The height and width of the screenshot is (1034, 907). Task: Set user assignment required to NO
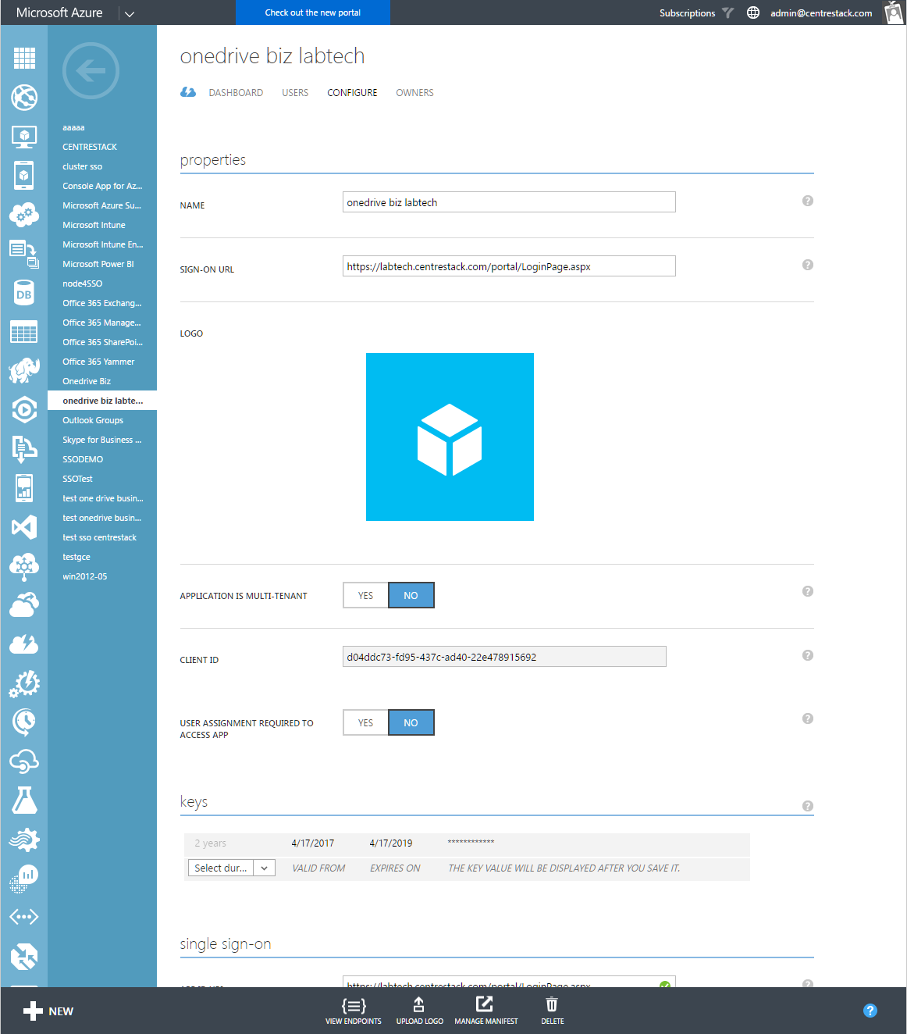click(411, 722)
